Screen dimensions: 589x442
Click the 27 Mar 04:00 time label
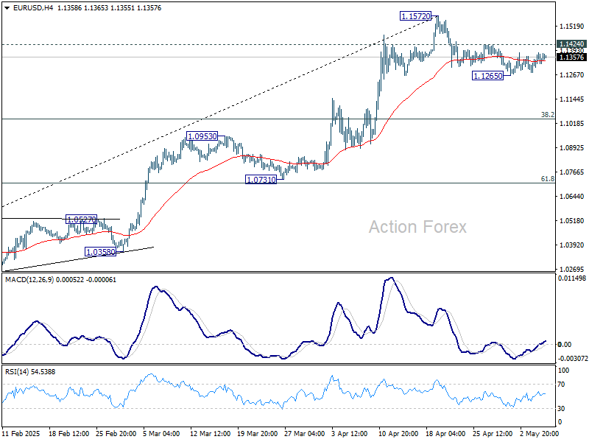coord(305,433)
